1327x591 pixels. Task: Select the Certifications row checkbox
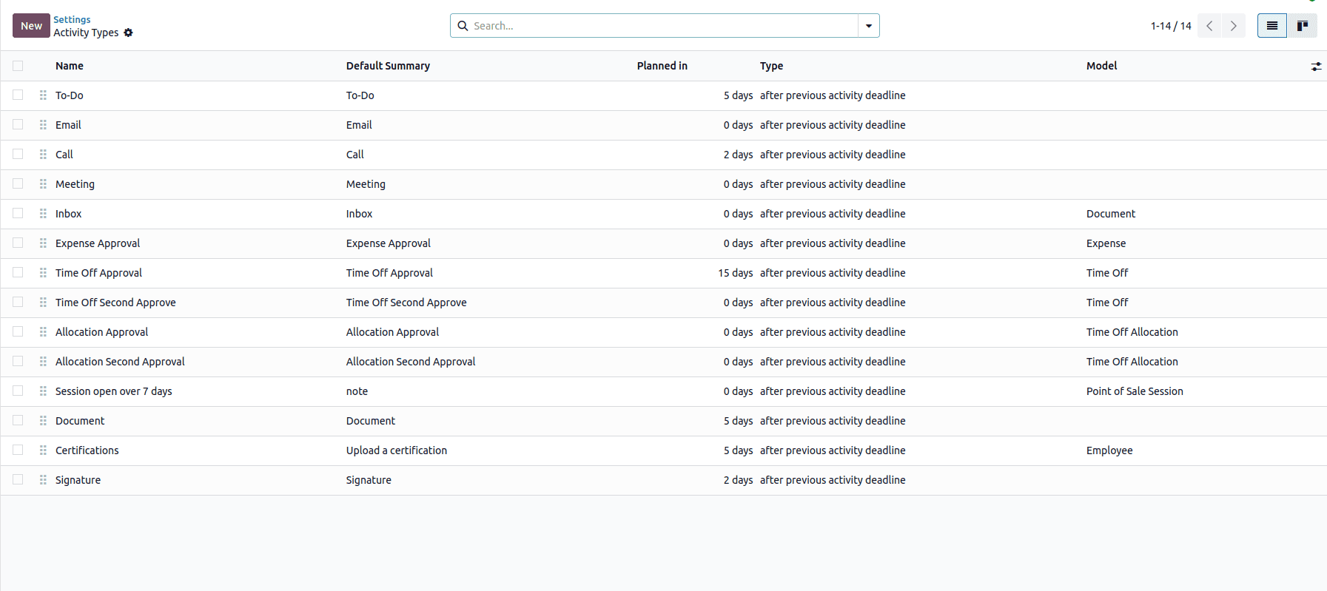[x=18, y=450]
